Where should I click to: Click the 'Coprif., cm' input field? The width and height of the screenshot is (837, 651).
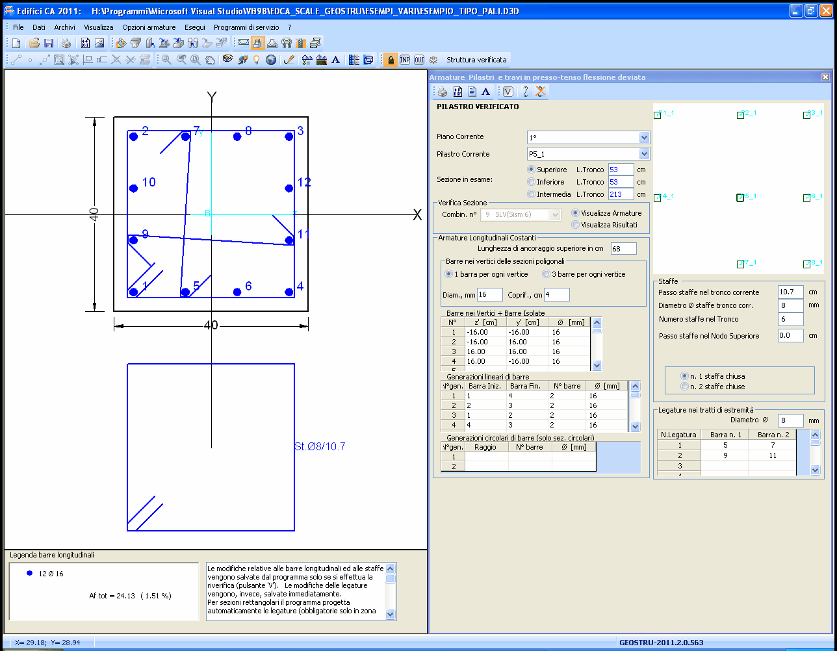[557, 295]
